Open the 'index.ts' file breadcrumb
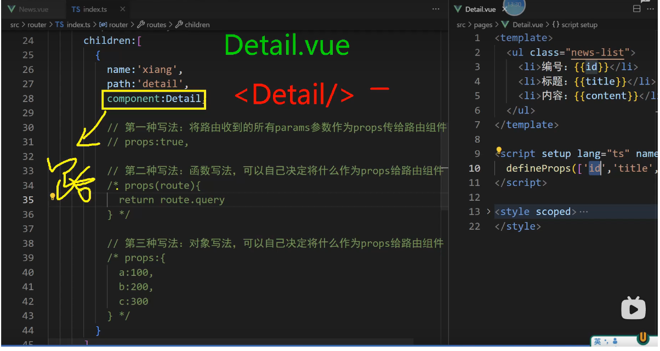The image size is (660, 351). tap(73, 25)
